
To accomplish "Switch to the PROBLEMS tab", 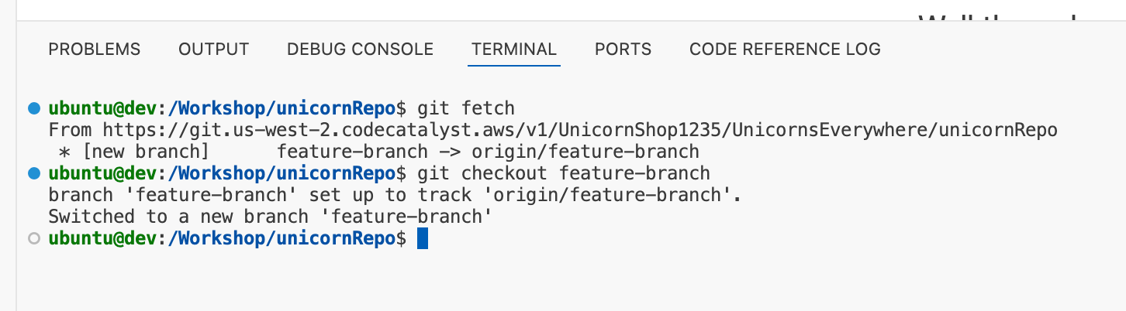I will click(x=95, y=50).
